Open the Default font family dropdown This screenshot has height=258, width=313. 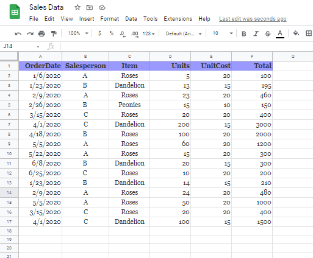click(184, 33)
